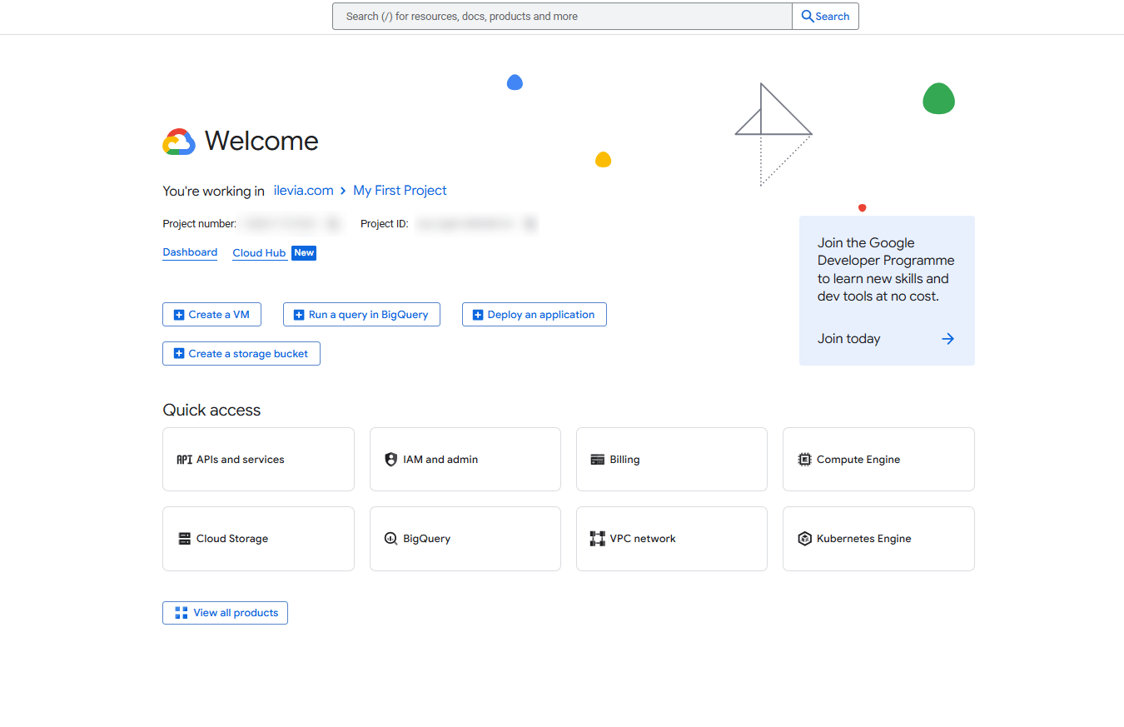Click the resource search input field
The image size is (1124, 727).
click(562, 16)
